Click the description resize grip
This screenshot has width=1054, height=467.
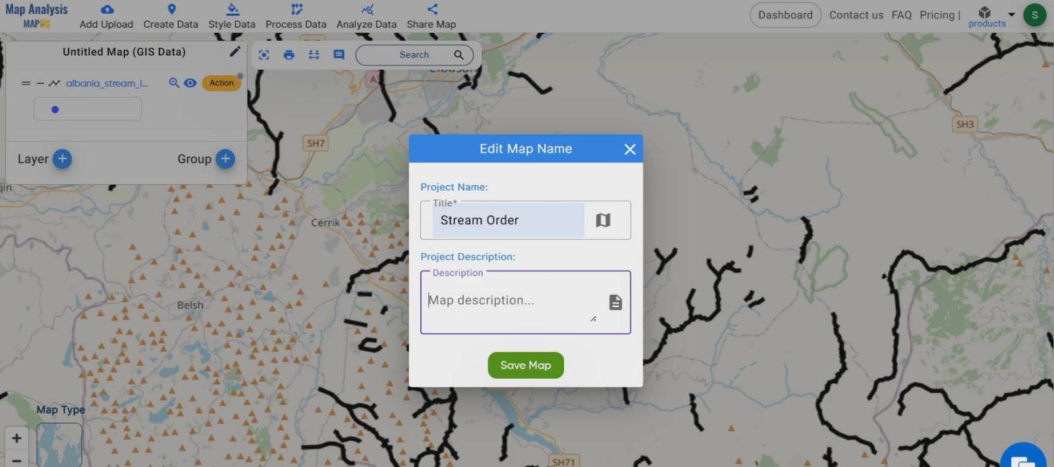coord(593,318)
